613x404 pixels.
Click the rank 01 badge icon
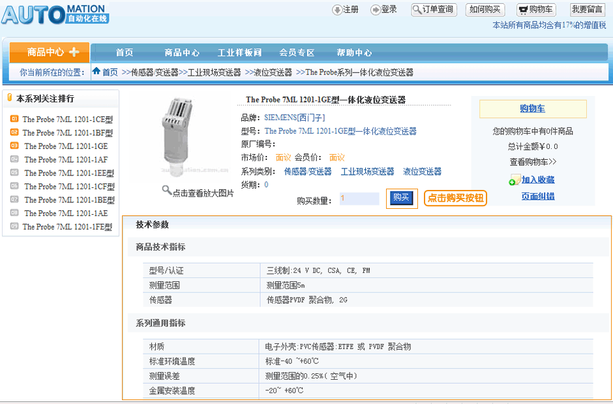point(14,119)
